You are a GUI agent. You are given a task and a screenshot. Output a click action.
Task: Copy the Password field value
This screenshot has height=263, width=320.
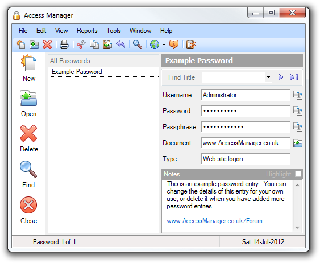[x=298, y=111]
